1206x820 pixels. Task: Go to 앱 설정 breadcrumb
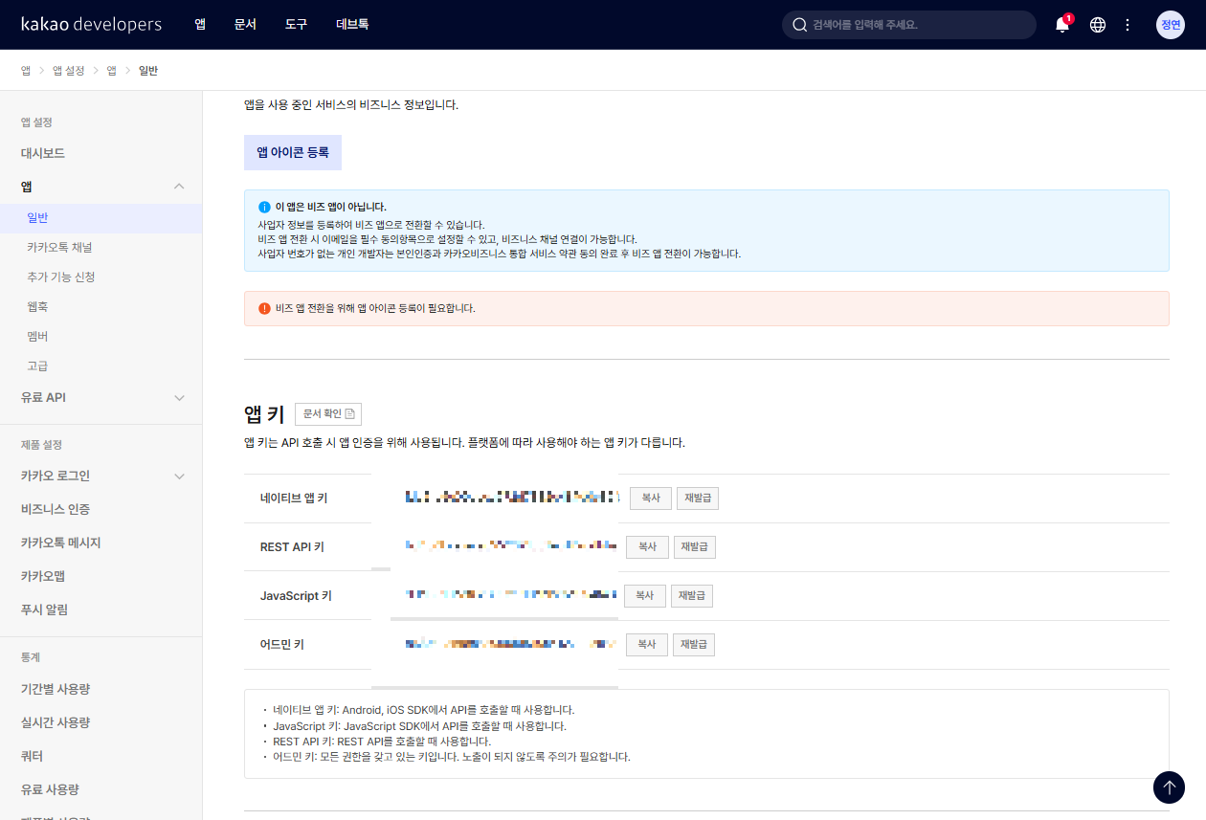coord(68,71)
